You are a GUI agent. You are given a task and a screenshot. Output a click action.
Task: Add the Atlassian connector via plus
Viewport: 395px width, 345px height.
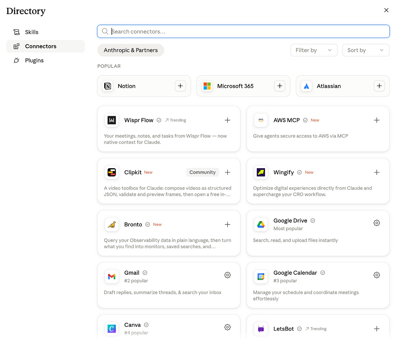click(379, 86)
